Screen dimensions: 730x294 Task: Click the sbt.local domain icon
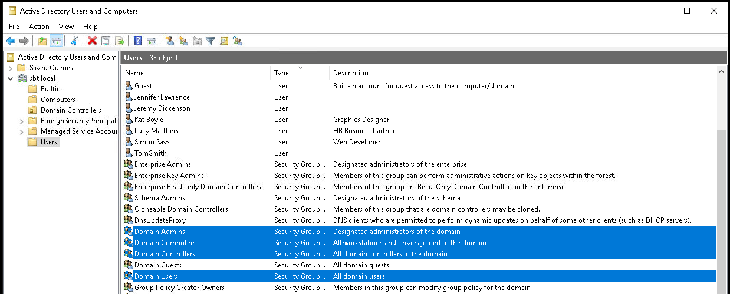[22, 78]
